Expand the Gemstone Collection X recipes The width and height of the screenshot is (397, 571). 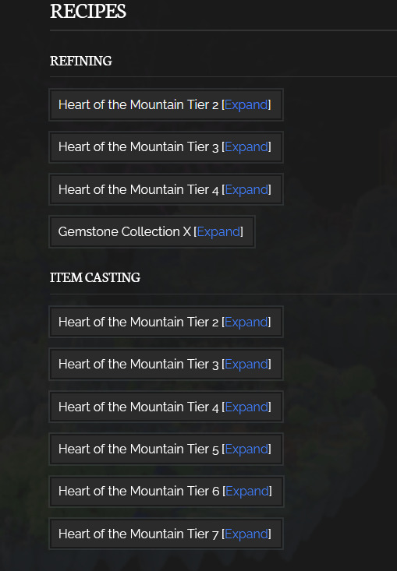pos(218,232)
